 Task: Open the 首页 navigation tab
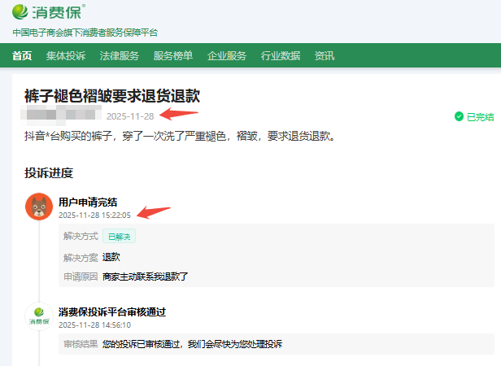click(22, 56)
